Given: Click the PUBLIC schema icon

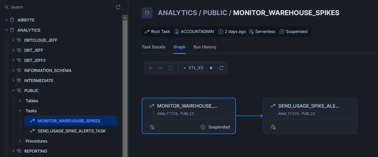Looking at the screenshot, I should click(x=19, y=91).
